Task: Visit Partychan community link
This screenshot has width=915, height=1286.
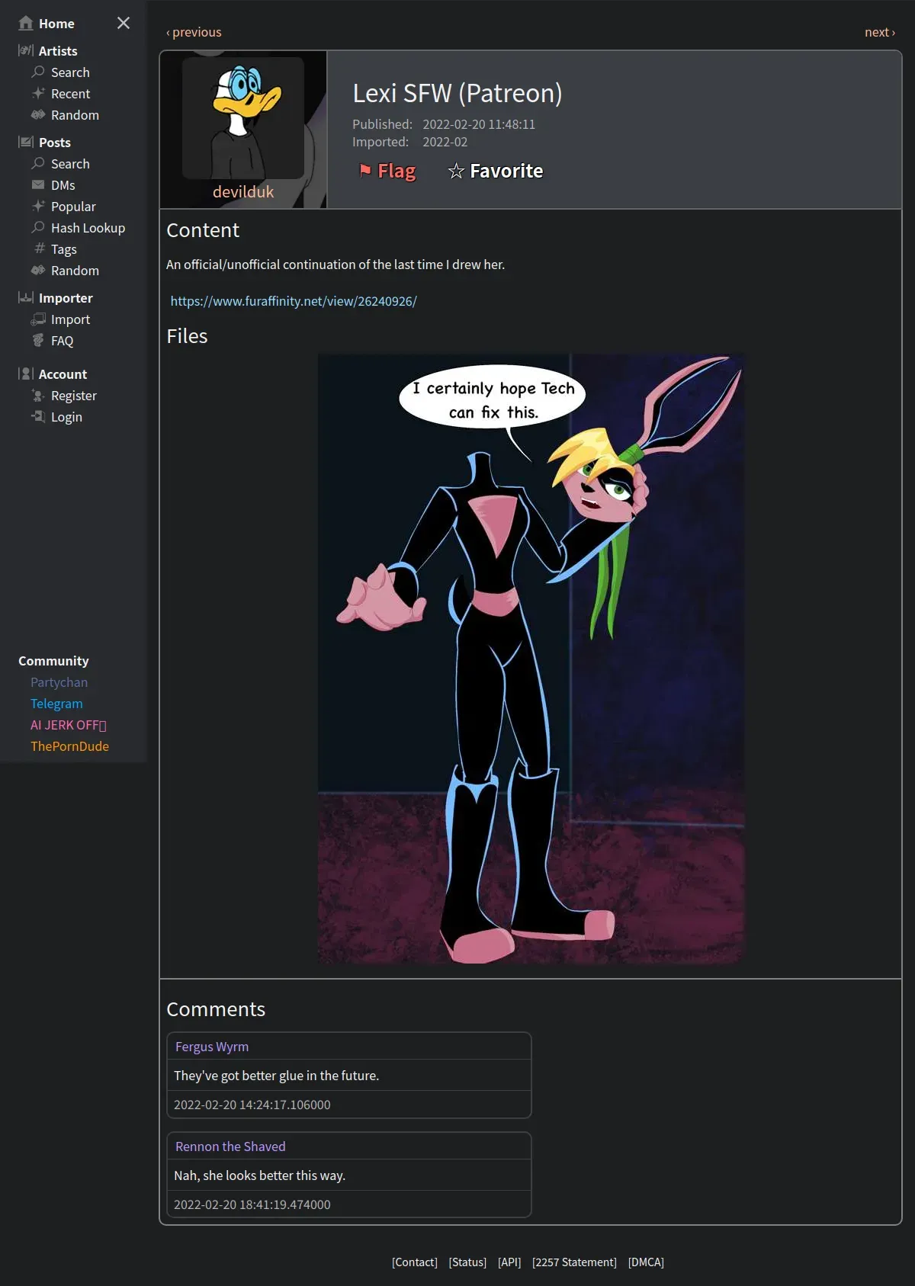Action: [59, 682]
